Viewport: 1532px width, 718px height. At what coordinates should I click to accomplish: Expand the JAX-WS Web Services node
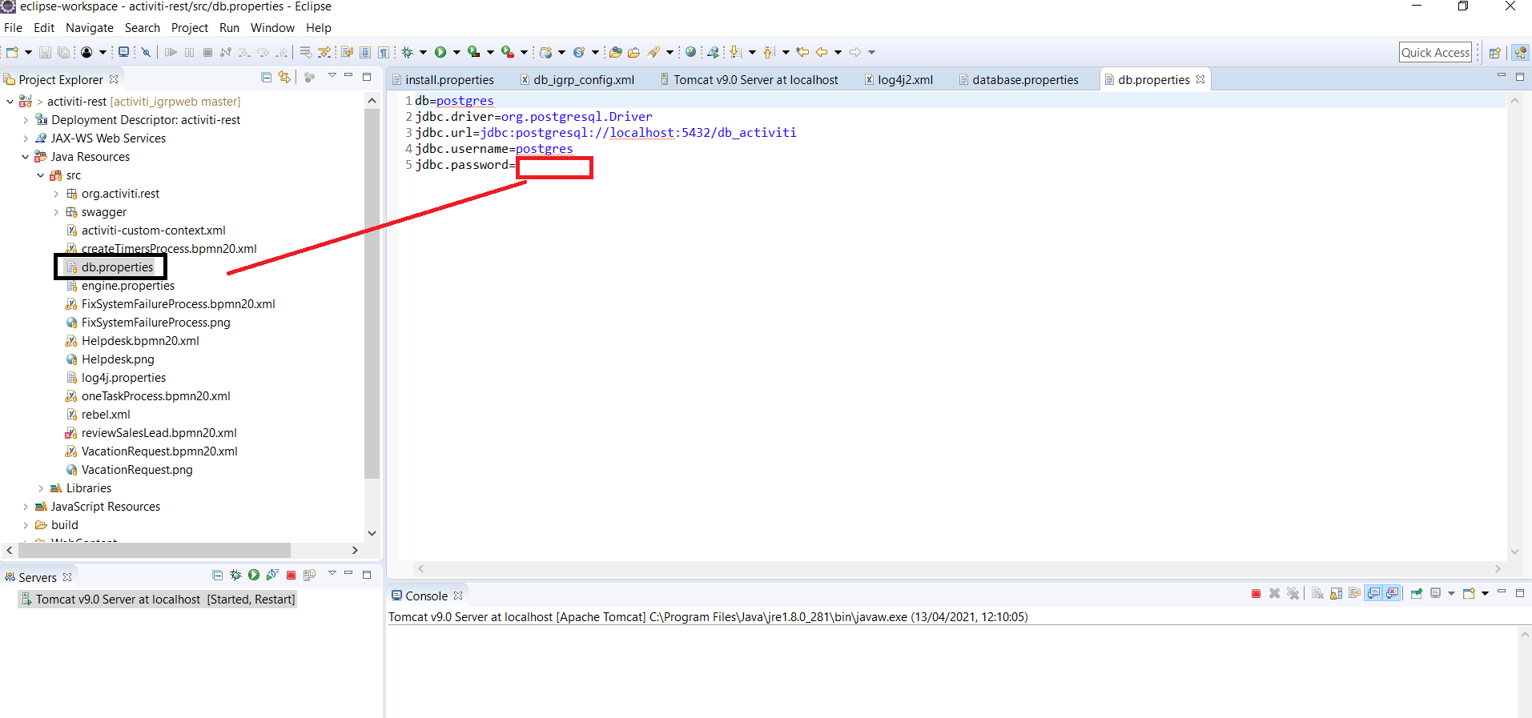point(26,138)
